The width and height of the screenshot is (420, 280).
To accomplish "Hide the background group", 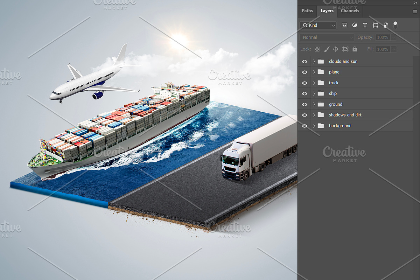I will click(x=304, y=126).
